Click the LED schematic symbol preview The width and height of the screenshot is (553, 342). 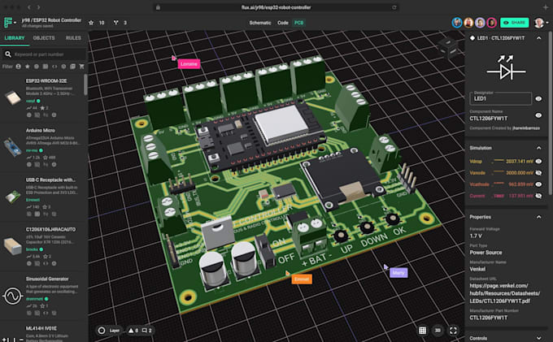pos(506,68)
